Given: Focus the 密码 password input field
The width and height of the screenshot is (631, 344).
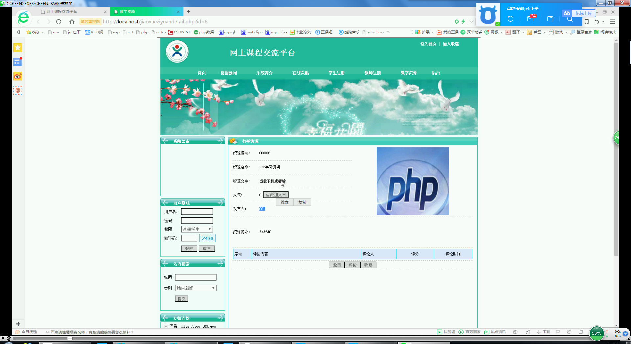Looking at the screenshot, I should pos(197,221).
